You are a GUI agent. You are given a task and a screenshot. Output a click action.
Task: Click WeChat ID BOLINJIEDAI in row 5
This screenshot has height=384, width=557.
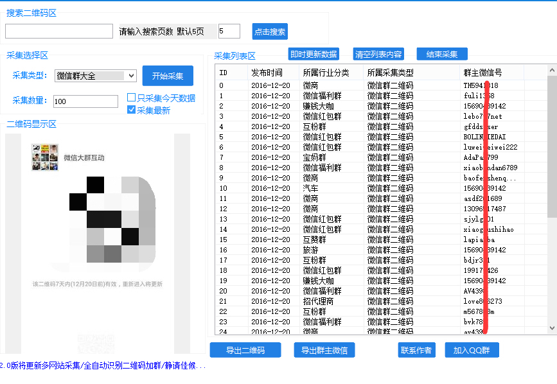pos(484,137)
